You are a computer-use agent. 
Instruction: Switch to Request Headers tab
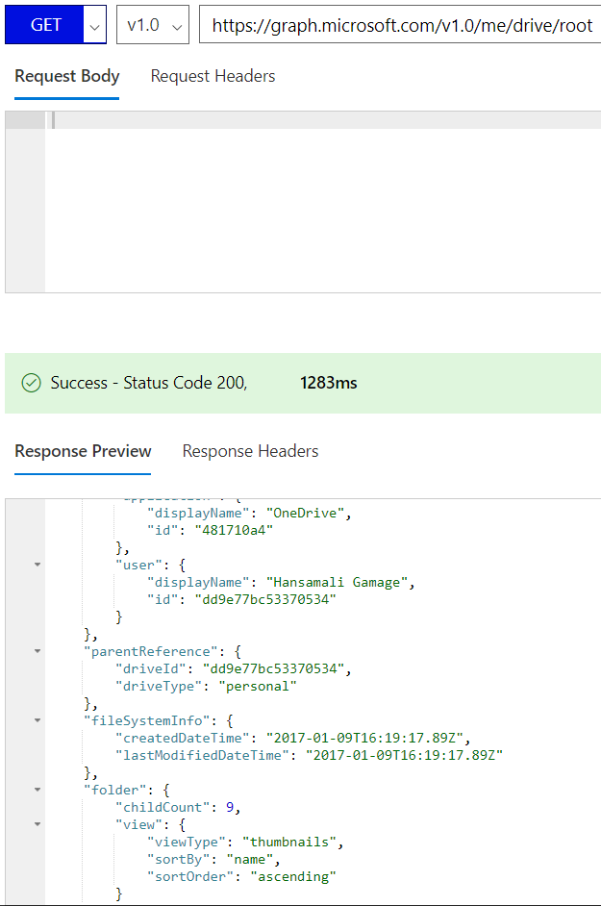(213, 76)
